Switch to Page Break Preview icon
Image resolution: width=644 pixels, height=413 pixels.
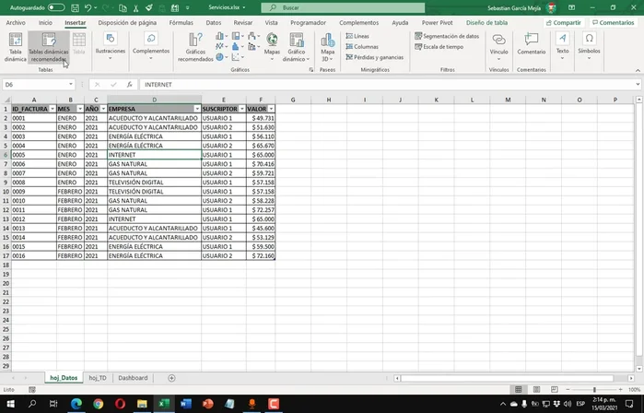554,390
